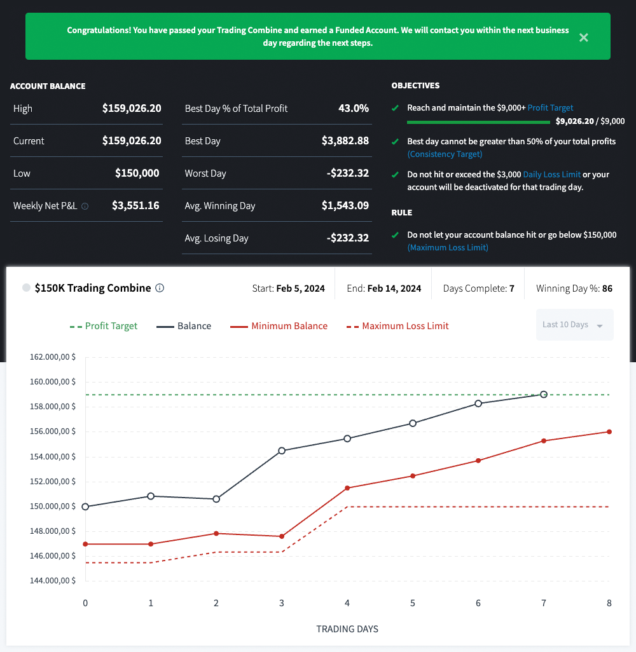
Task: Click the grey status dot before $150K Trading Combine
Action: click(x=26, y=288)
